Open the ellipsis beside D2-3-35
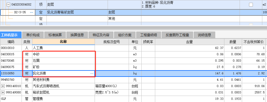The width and height of the screenshot is (267, 102). point(32,12)
